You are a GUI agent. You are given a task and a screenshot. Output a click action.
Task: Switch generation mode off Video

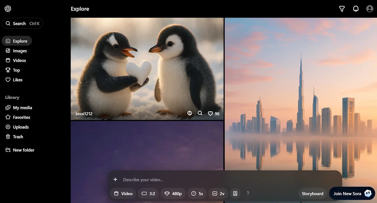pos(123,193)
